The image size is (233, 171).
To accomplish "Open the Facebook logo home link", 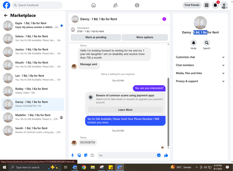I will pyautogui.click(x=7, y=5).
